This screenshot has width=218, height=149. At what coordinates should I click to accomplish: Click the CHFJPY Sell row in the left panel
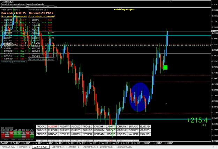tap(14, 48)
